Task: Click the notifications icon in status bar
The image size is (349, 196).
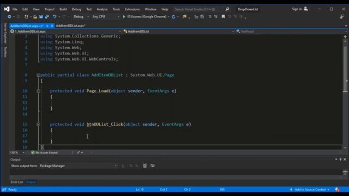Action: [x=337, y=189]
